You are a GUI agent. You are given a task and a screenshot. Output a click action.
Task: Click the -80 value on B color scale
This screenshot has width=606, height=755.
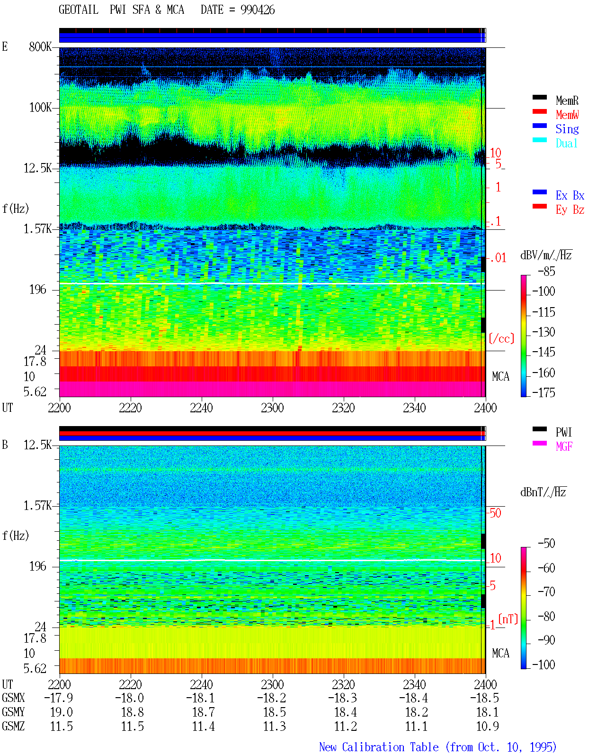click(546, 617)
